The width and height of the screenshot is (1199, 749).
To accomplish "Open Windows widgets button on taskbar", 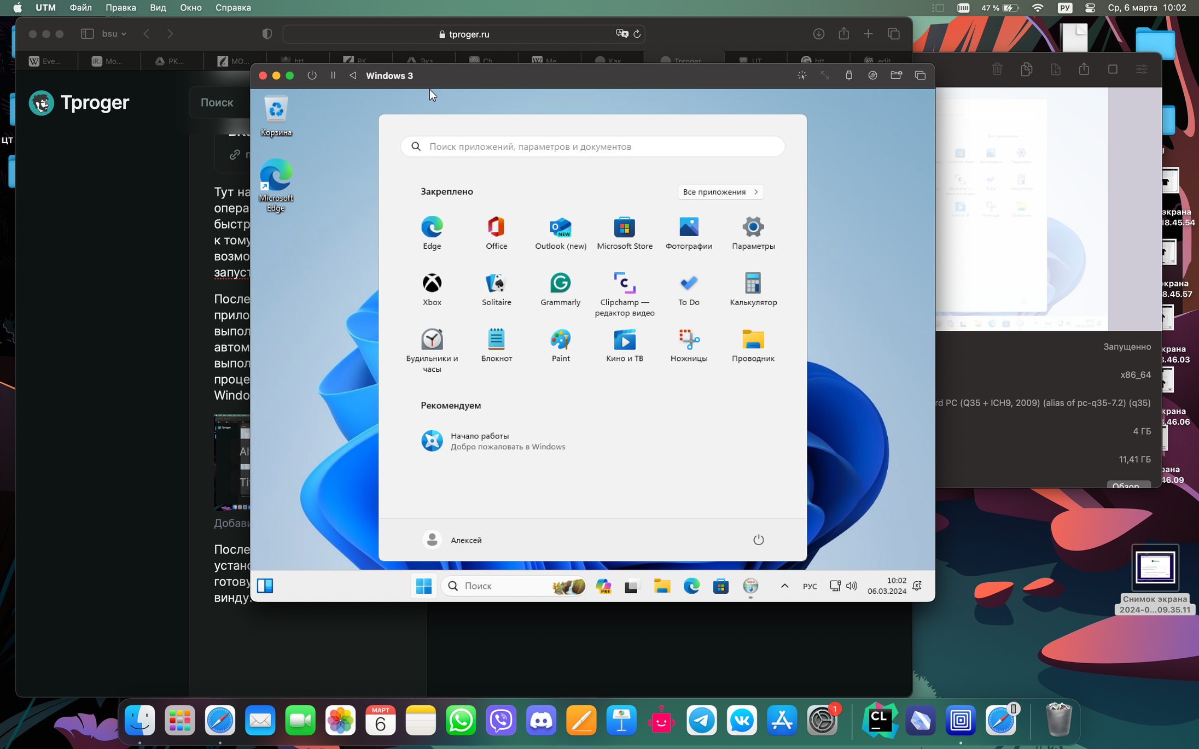I will 265,586.
